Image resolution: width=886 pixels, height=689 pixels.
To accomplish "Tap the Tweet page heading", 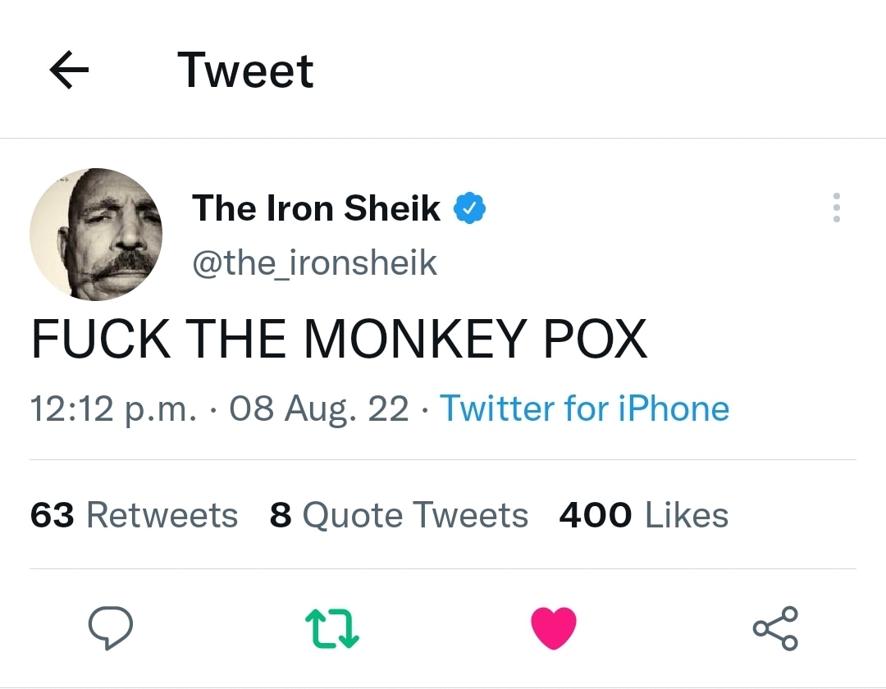I will pos(245,71).
